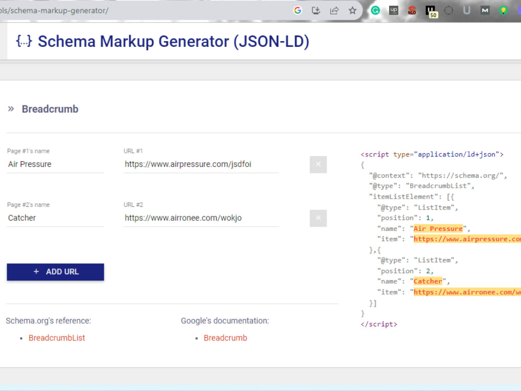Click the "Google's documentation:" label
This screenshot has width=521, height=391.
point(225,321)
